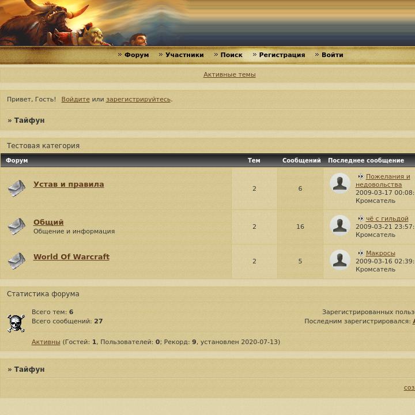This screenshot has height=415, width=415.
Task: Click Кромсатель author under Макросы
Action: coord(375,269)
